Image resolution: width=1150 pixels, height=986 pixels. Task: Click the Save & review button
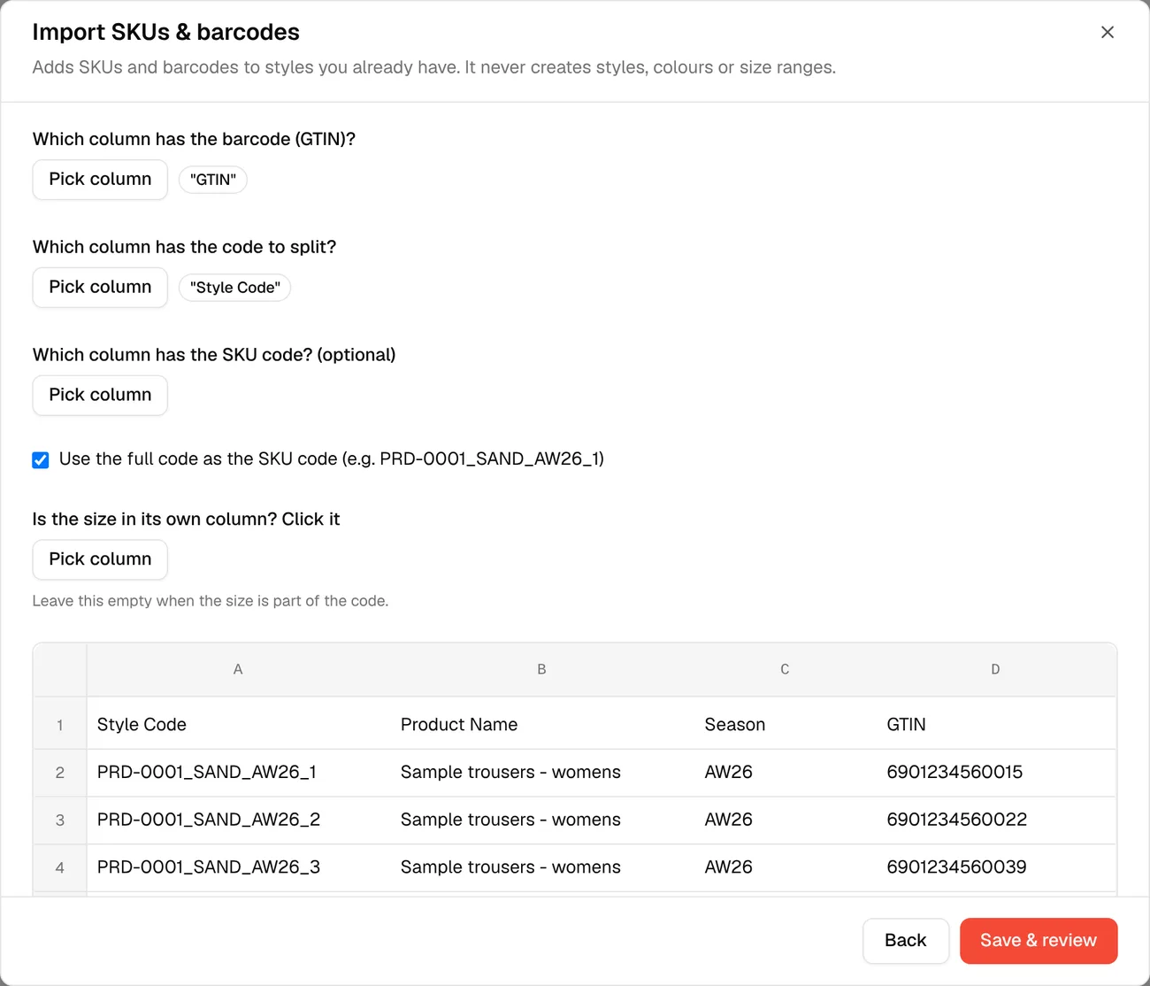pos(1039,941)
